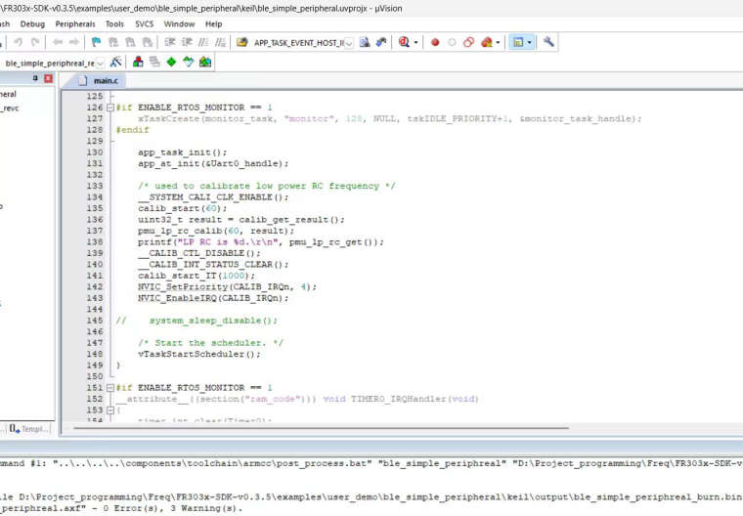This screenshot has height=516, width=743.
Task: Click the Start/Stop Debug Session icon
Action: [x=404, y=43]
